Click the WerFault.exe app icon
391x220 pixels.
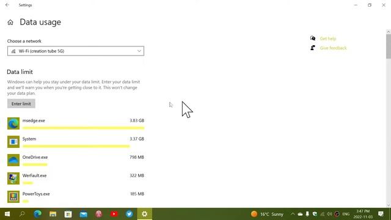pyautogui.click(x=13, y=178)
